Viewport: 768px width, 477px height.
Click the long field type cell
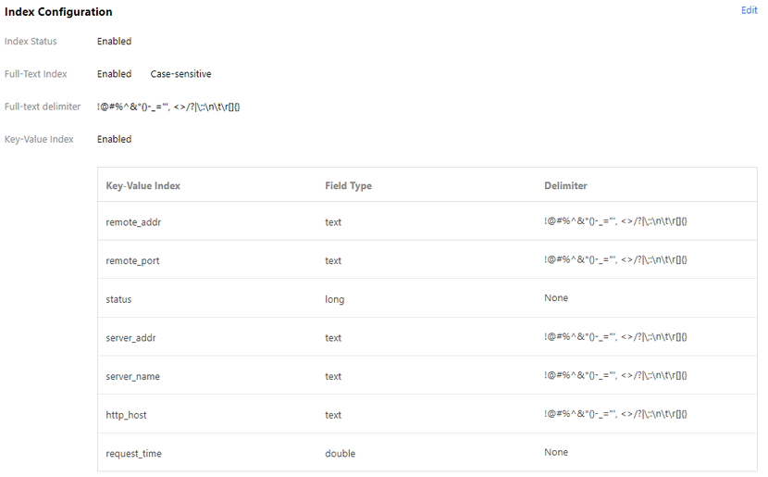click(334, 299)
